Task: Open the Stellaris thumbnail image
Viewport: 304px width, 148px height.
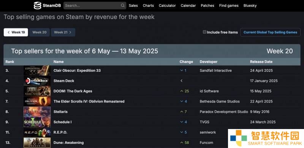Action: click(x=37, y=112)
